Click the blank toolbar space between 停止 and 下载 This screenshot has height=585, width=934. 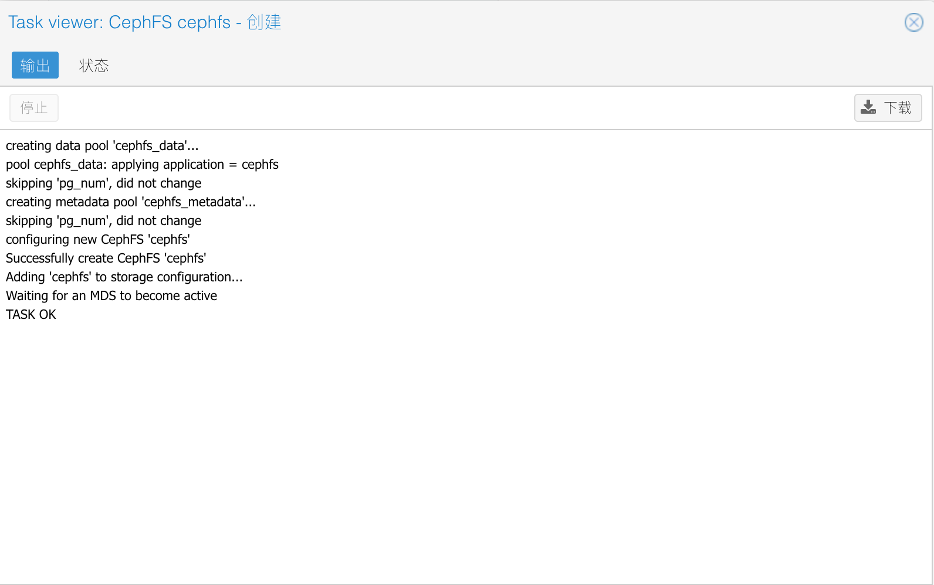click(x=456, y=108)
